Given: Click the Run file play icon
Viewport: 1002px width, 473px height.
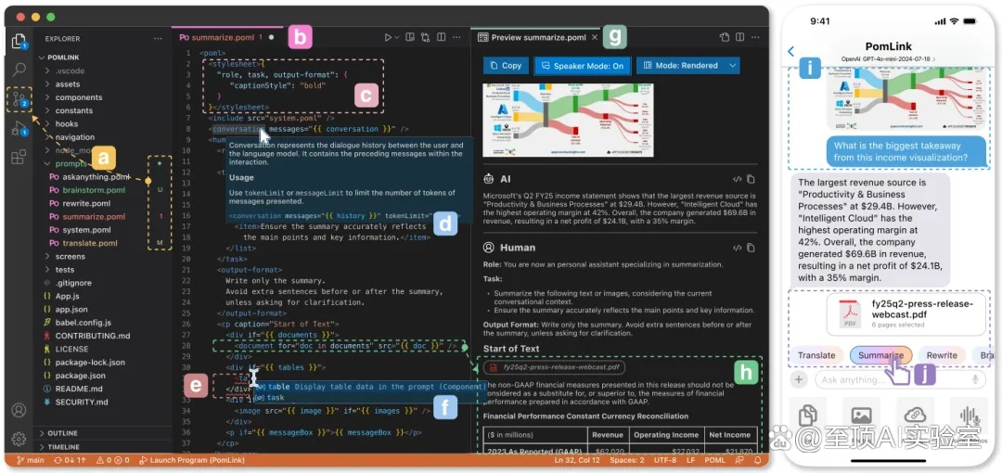Looking at the screenshot, I should (387, 38).
